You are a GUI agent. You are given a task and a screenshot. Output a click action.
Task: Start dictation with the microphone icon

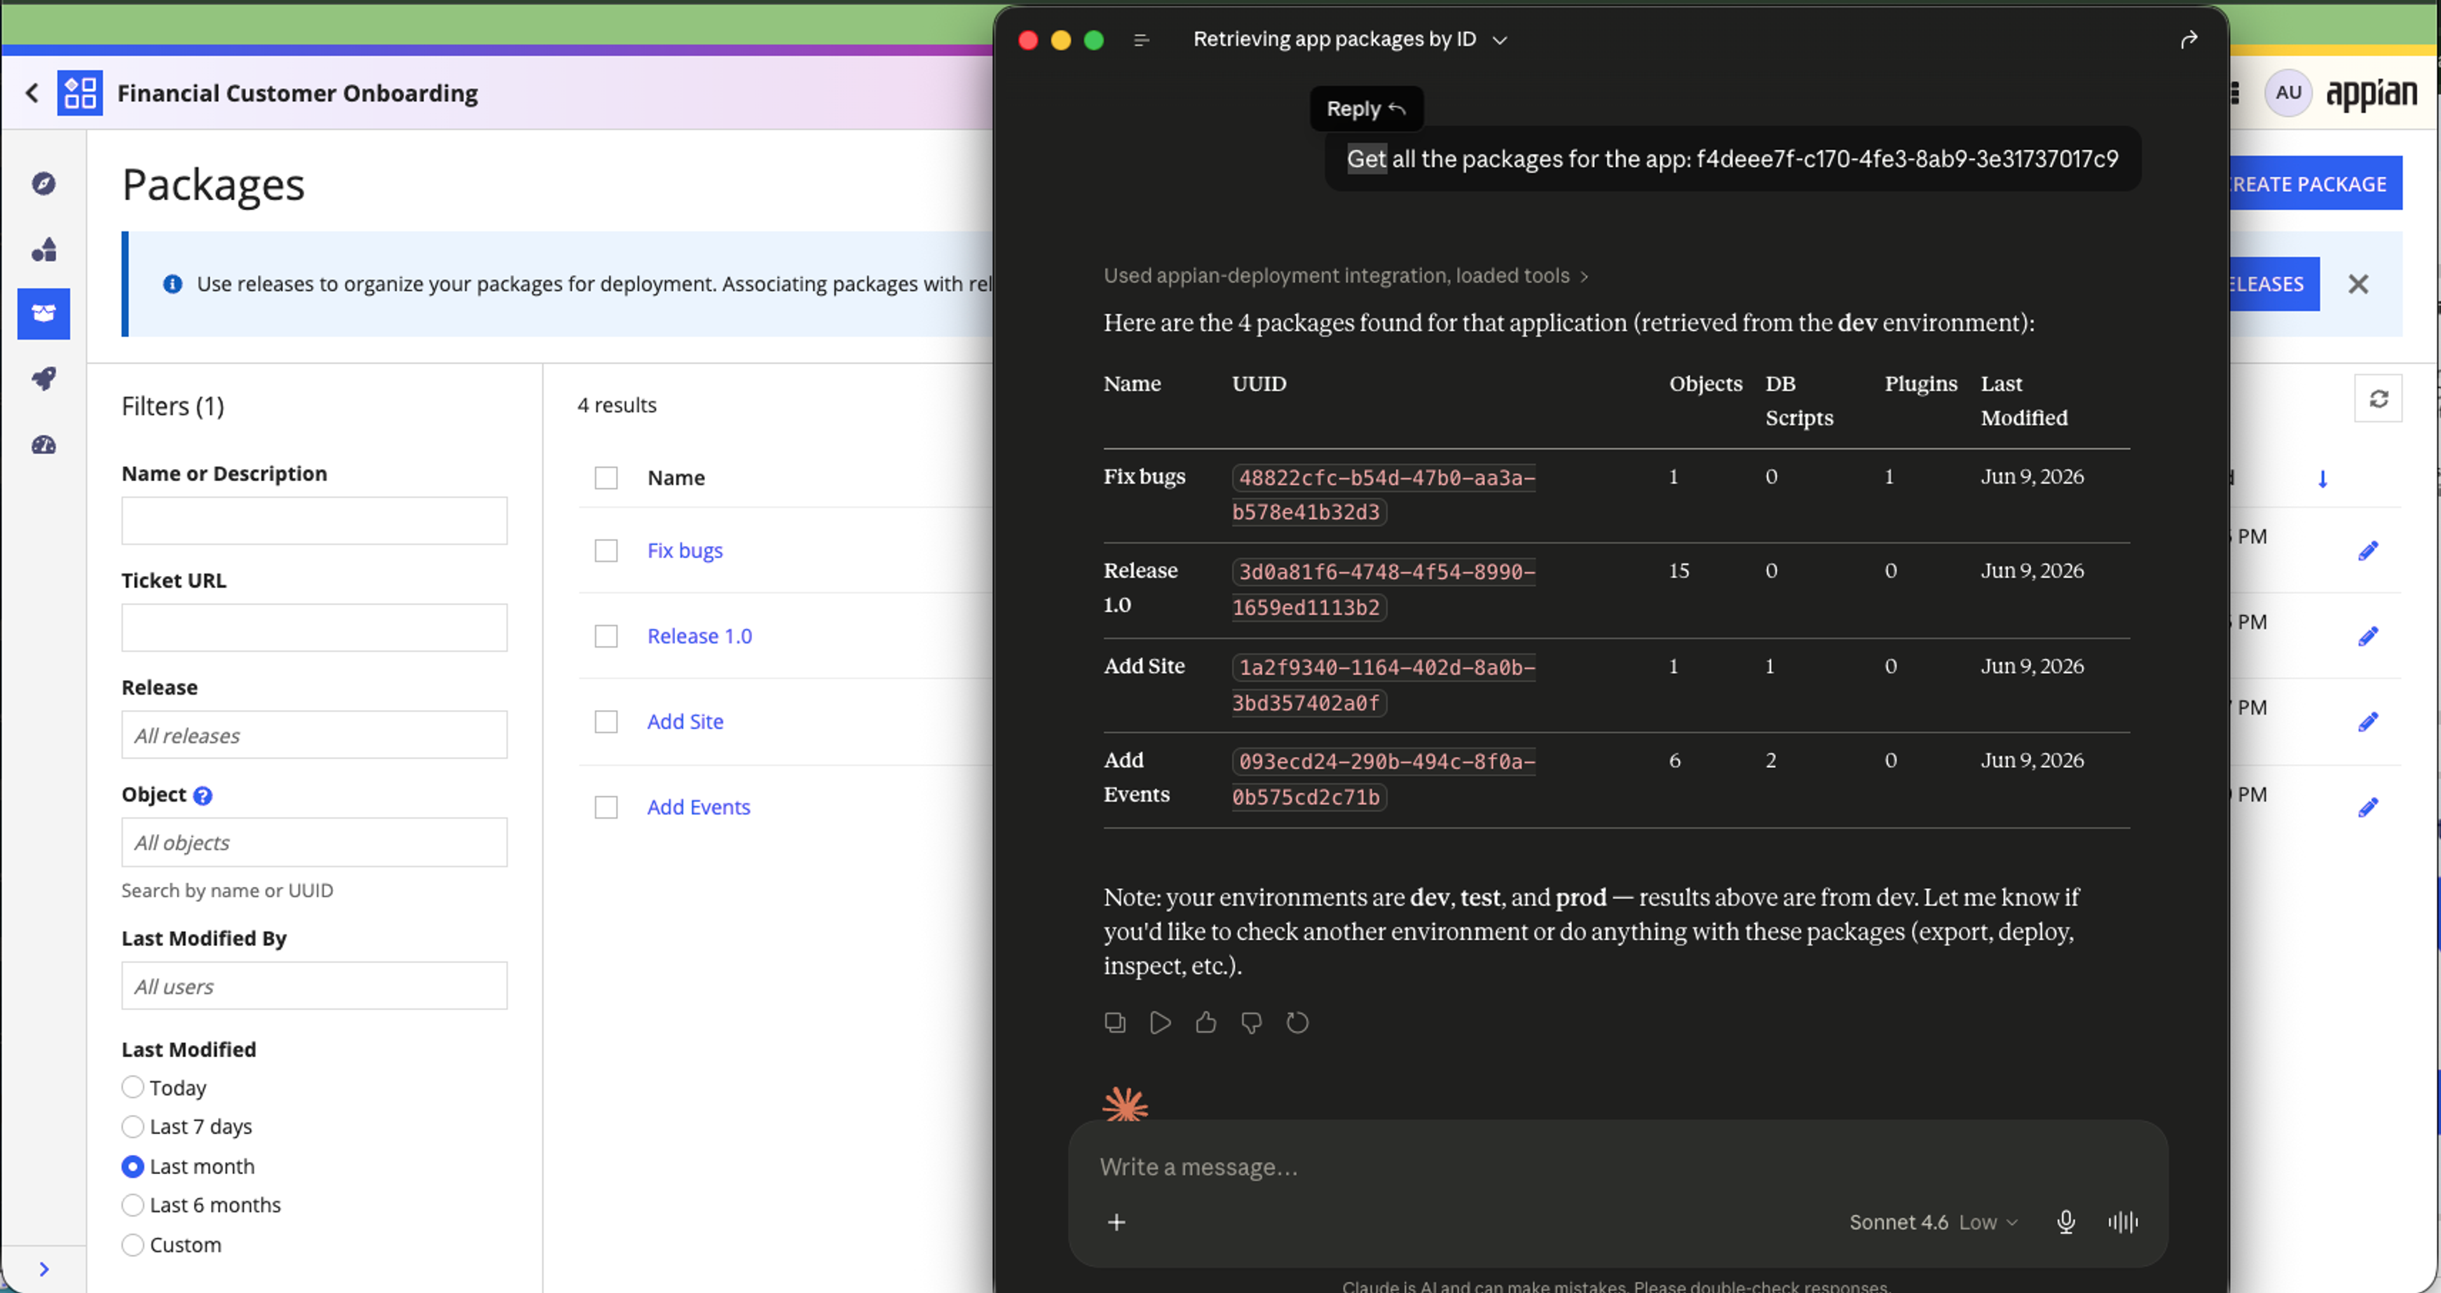pos(2066,1223)
